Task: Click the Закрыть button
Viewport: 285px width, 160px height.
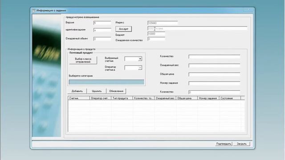Action: point(241,144)
